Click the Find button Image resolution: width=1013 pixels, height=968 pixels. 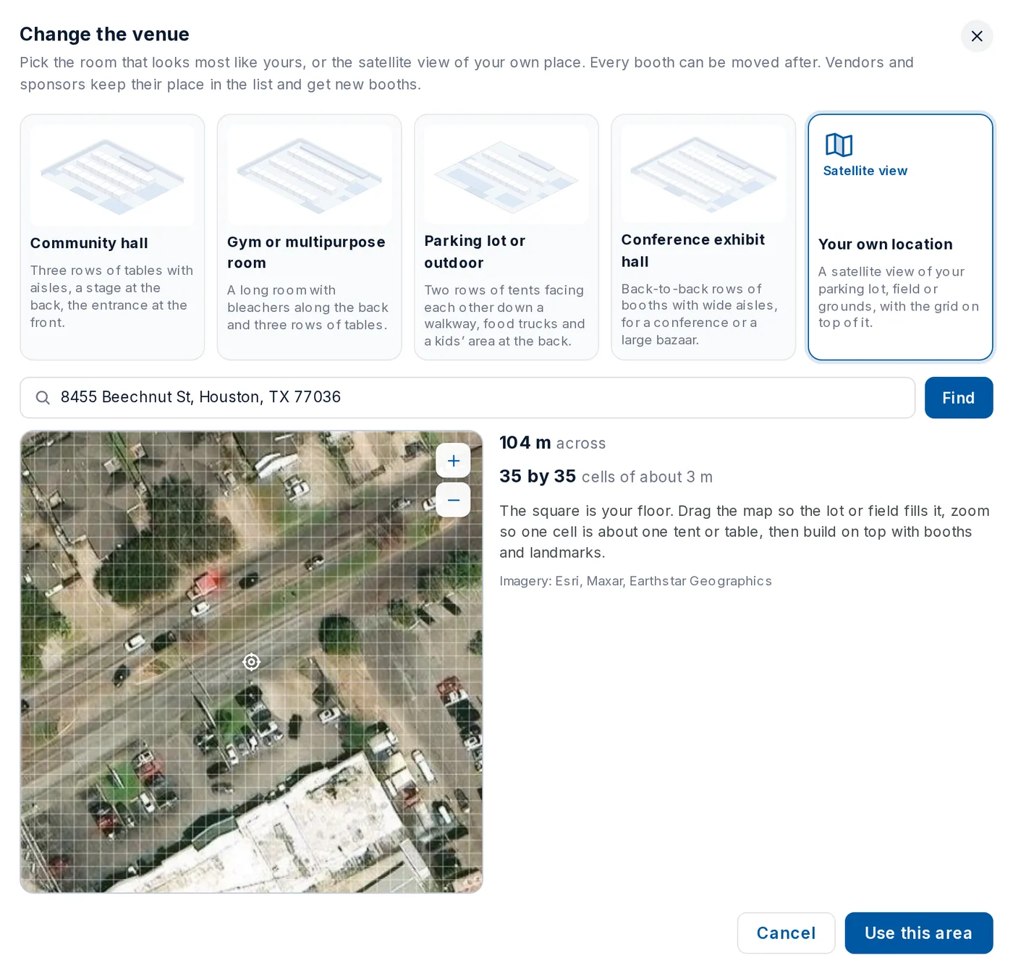pos(958,398)
